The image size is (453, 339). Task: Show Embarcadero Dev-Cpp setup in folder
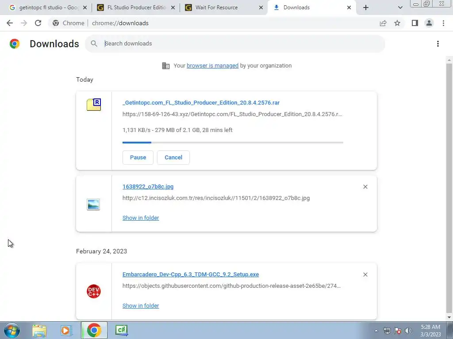[141, 305]
